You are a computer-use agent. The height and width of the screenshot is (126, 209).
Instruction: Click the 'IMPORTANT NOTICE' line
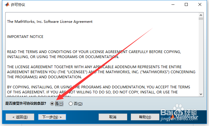pos(25,37)
